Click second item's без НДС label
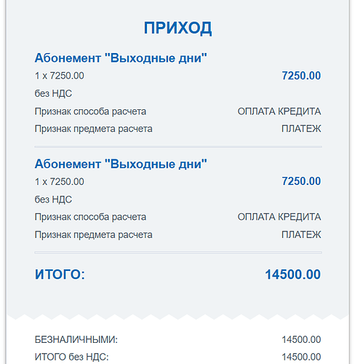Viewport: 363px width, 364px height. pyautogui.click(x=53, y=199)
